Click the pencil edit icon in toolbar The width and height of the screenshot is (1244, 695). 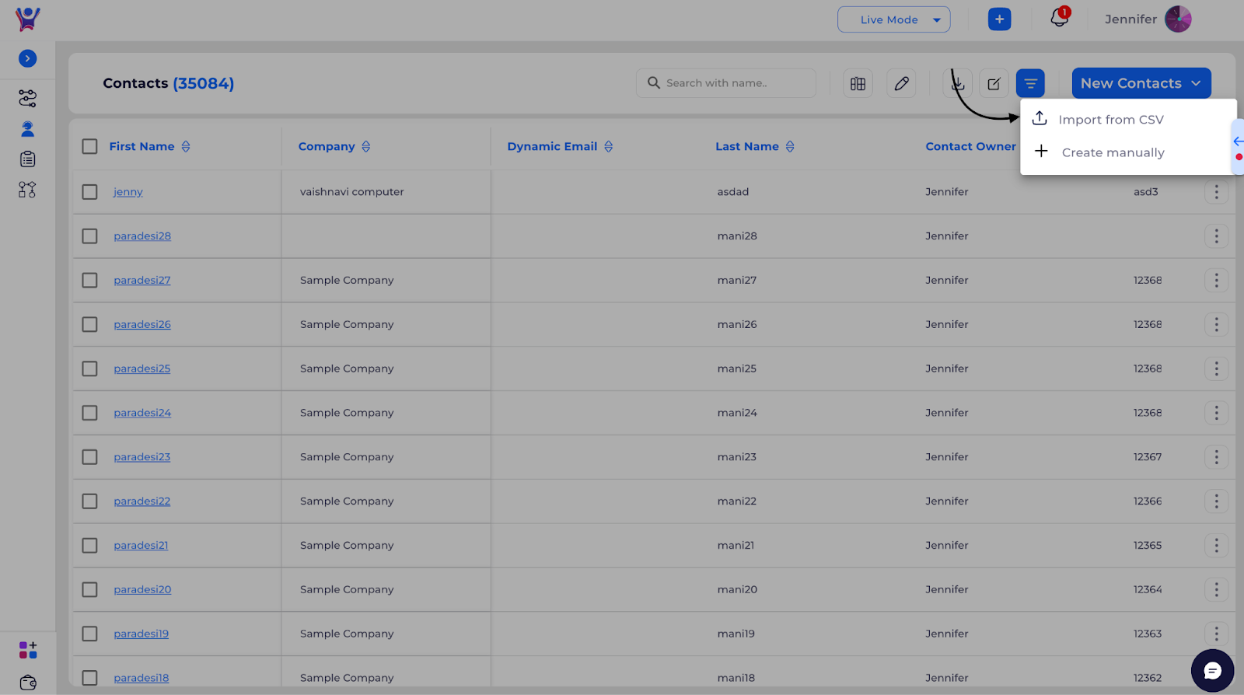tap(901, 83)
